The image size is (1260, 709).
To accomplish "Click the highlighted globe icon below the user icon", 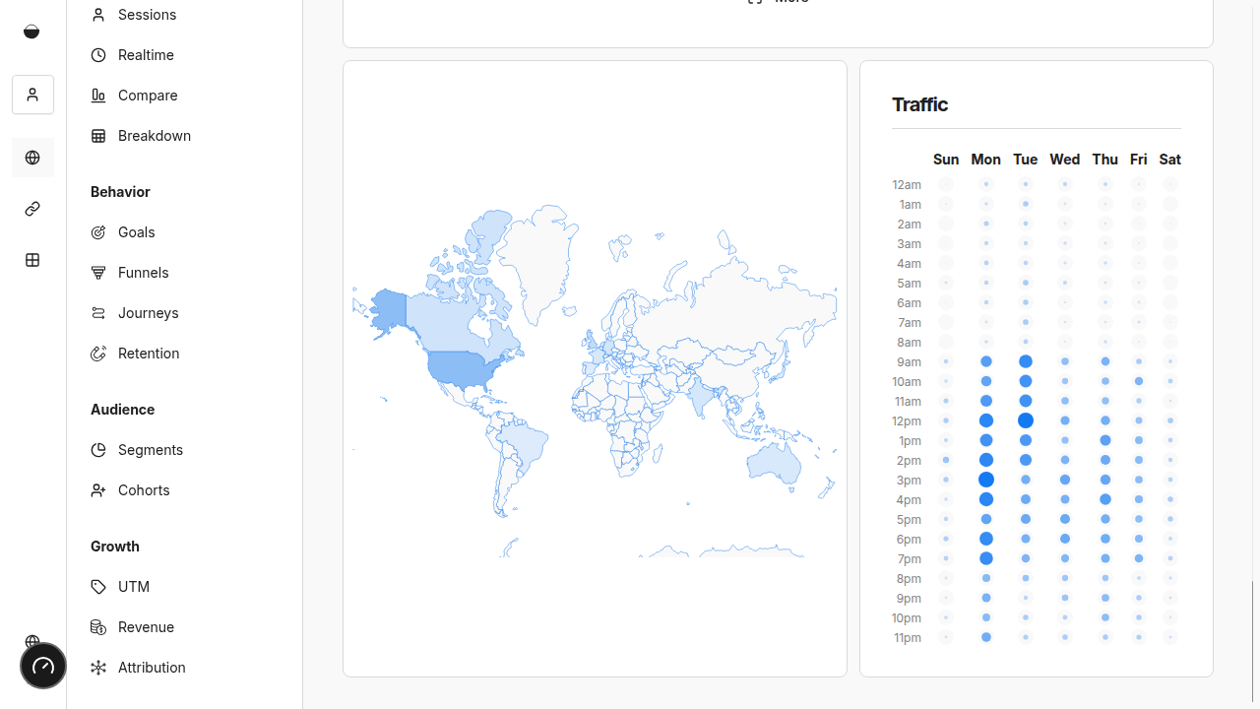I will point(32,158).
